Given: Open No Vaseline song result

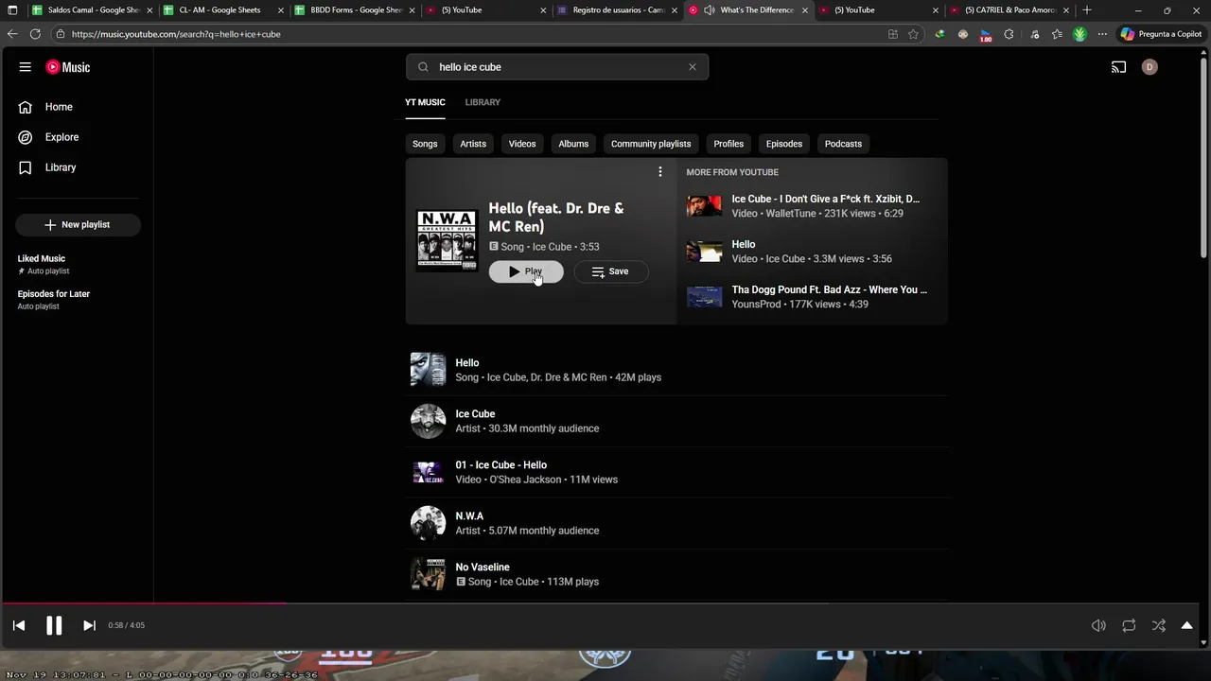Looking at the screenshot, I should pos(676,574).
